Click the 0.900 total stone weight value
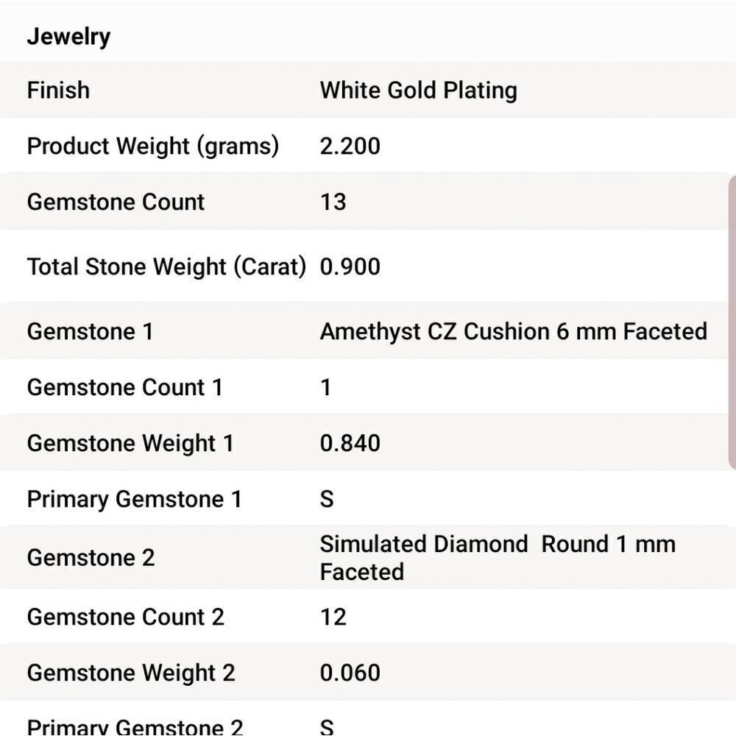Image resolution: width=736 pixels, height=736 pixels. click(x=350, y=266)
